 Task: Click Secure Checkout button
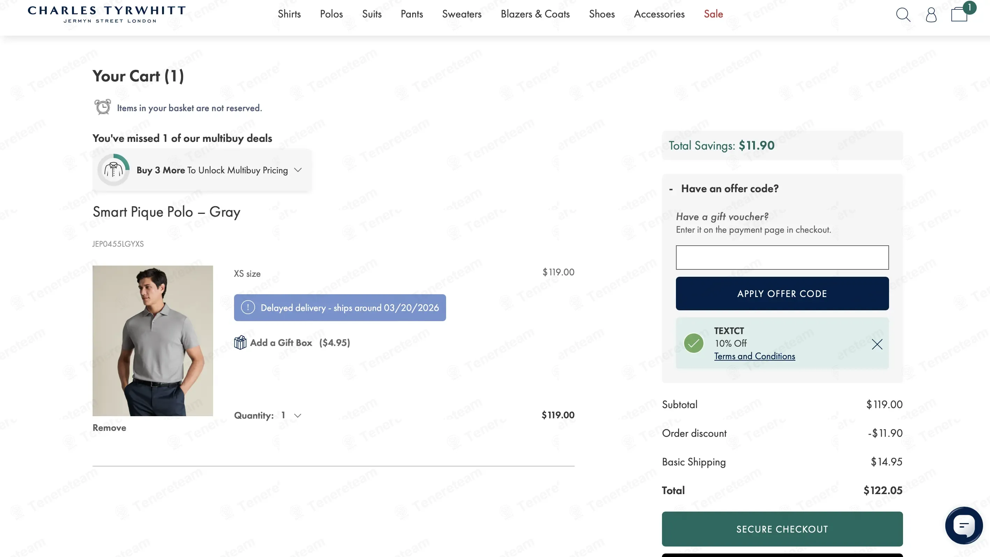pyautogui.click(x=782, y=529)
